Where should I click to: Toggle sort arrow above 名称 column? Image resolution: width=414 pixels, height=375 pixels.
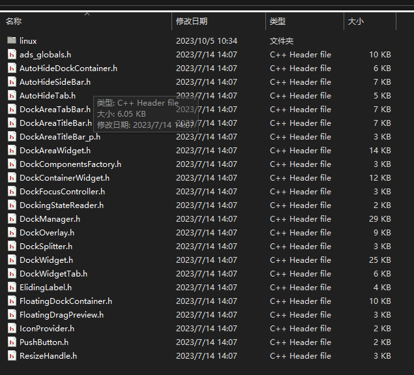coord(87,14)
